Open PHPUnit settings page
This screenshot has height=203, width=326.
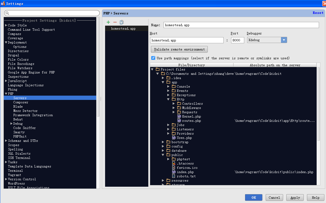click(20, 136)
